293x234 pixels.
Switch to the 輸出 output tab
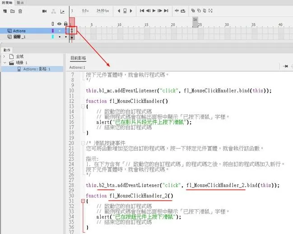pos(20,3)
